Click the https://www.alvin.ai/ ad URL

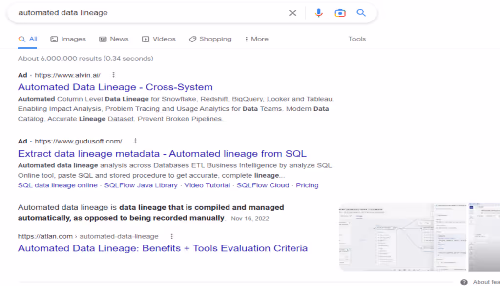point(67,75)
